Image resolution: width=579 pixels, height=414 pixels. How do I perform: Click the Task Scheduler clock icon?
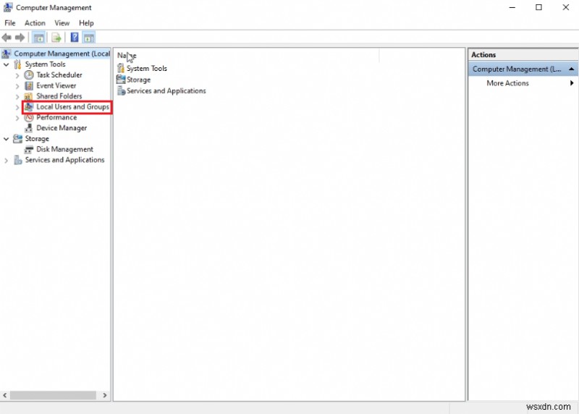(29, 75)
